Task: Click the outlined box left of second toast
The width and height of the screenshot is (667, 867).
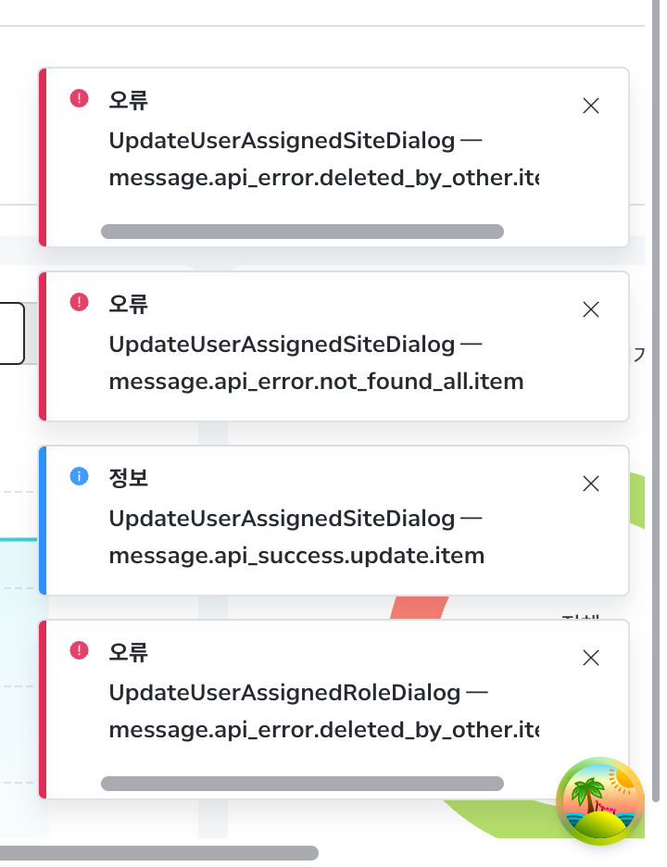Action: coord(11,333)
